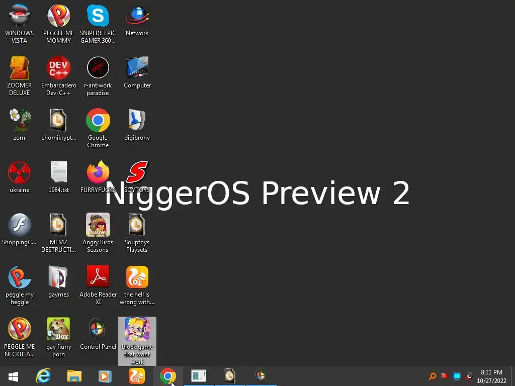
Task: Open the 'block game that wont work' icon
Action: (x=137, y=341)
